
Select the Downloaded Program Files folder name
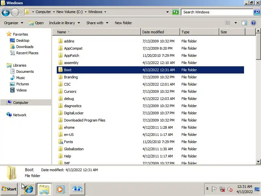click(x=84, y=120)
